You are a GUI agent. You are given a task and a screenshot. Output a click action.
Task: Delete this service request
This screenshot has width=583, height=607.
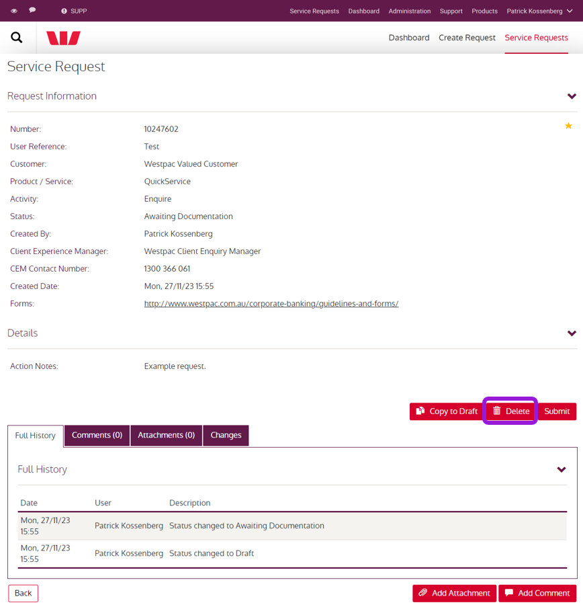pos(510,411)
